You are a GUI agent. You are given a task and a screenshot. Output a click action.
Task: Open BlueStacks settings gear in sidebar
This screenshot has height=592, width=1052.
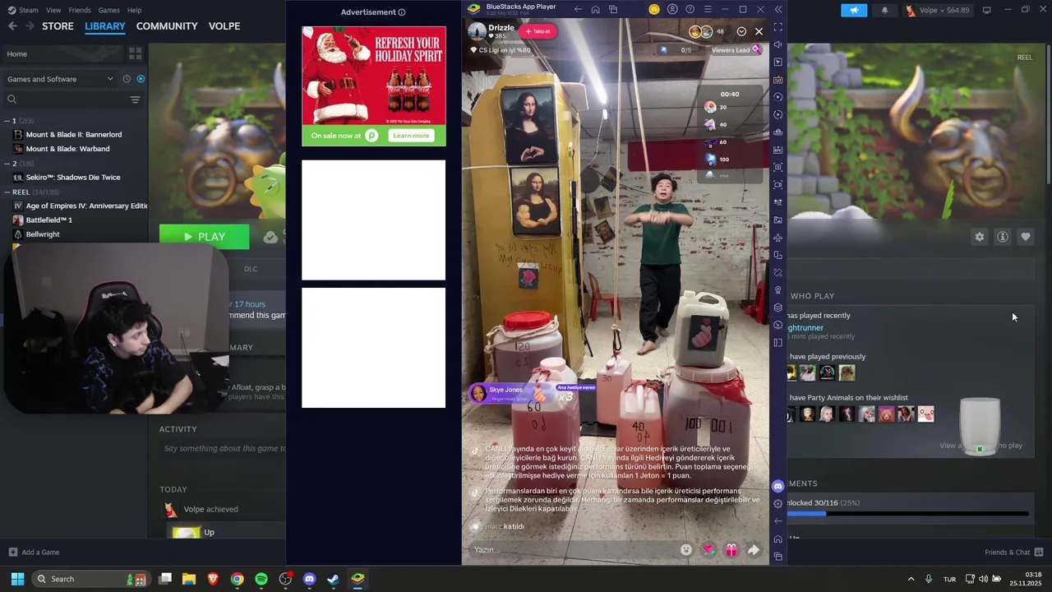pos(778,503)
